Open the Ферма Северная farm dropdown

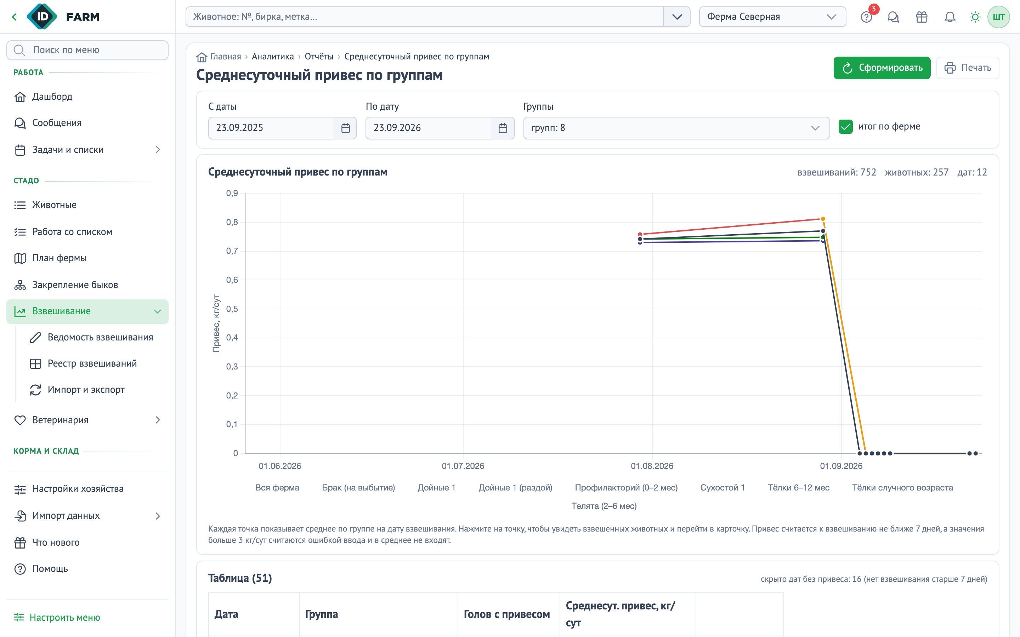[x=772, y=17]
